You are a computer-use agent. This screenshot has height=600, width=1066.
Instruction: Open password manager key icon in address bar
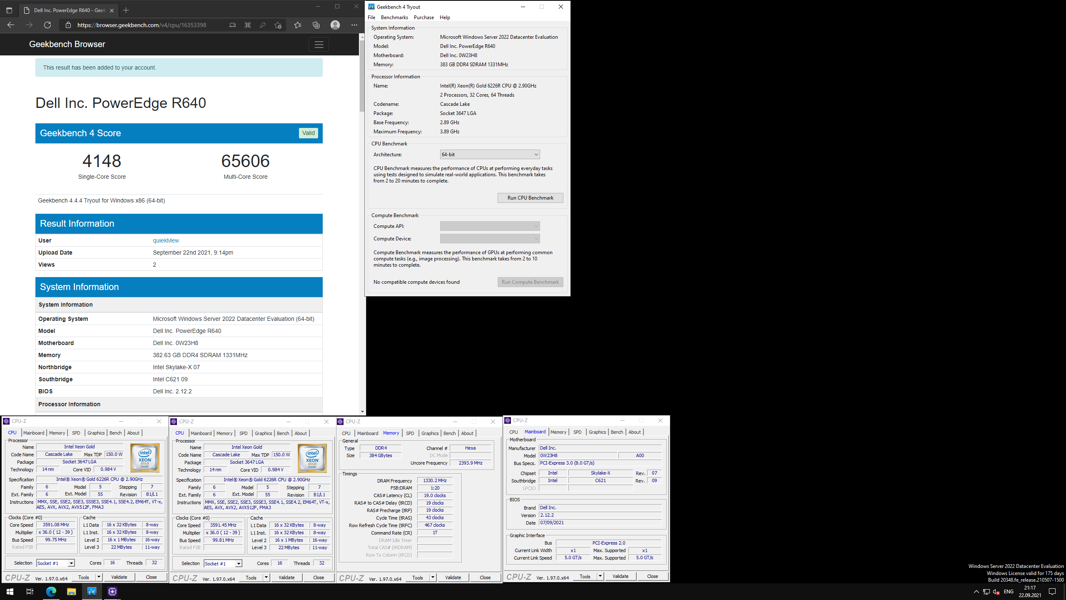pos(263,25)
